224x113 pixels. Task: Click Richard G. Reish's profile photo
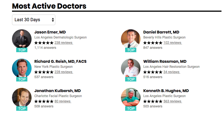[22, 68]
